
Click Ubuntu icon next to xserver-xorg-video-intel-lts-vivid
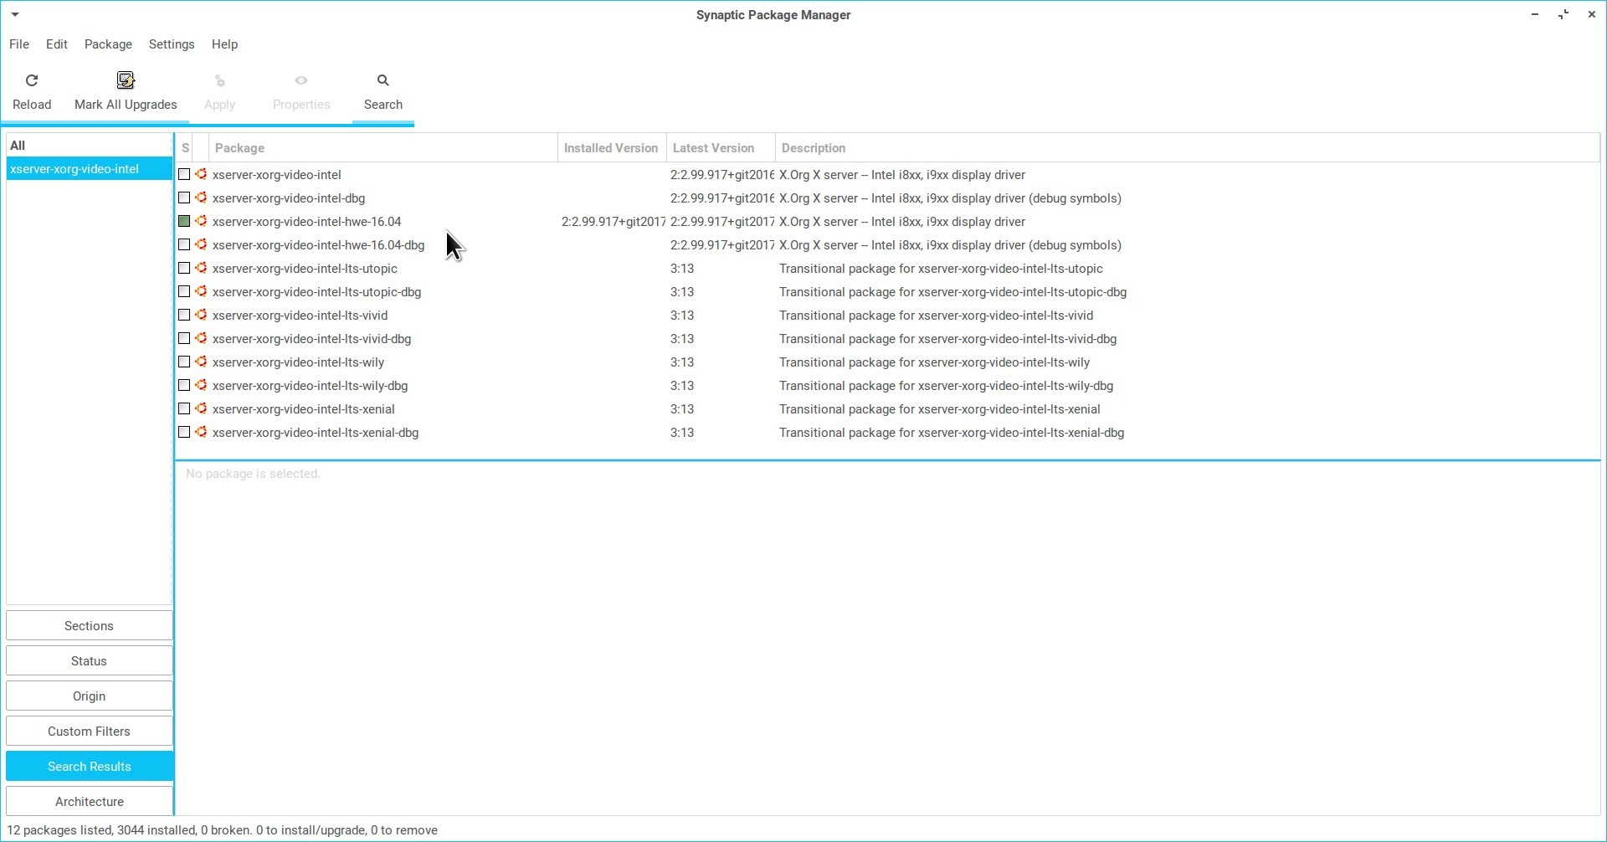(201, 316)
